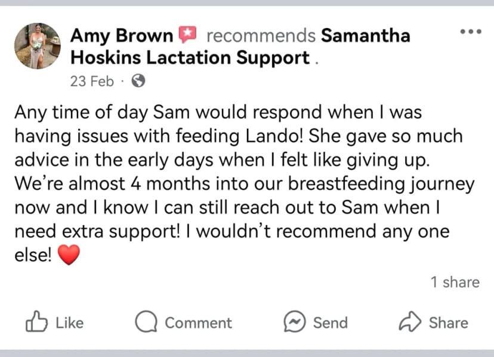Click 'Hoskins Lactation Support' title line
Image resolution: width=494 pixels, height=357 pixels.
190,58
